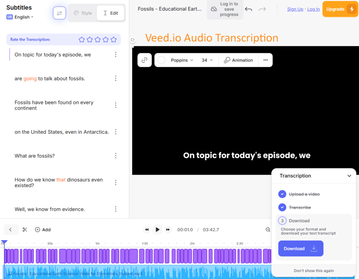Collapse the Transcription checklist panel

(x=349, y=176)
